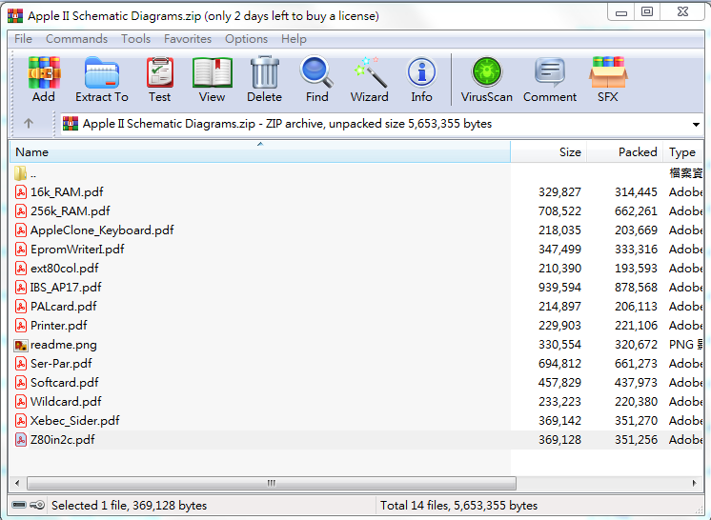
Task: Click archive icon in address bar
Action: (71, 123)
